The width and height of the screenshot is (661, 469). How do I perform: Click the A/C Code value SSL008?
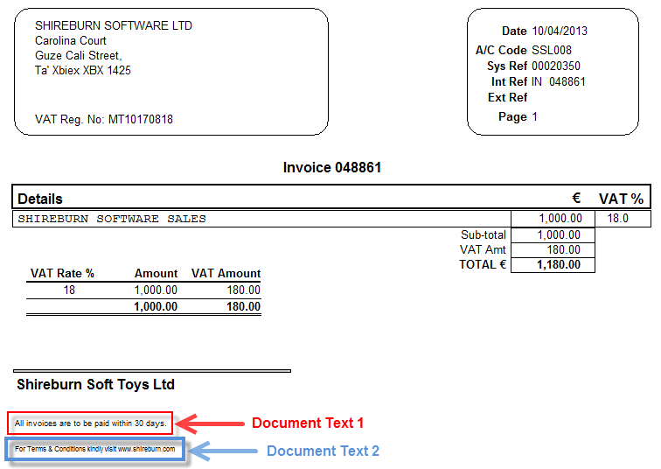point(552,50)
